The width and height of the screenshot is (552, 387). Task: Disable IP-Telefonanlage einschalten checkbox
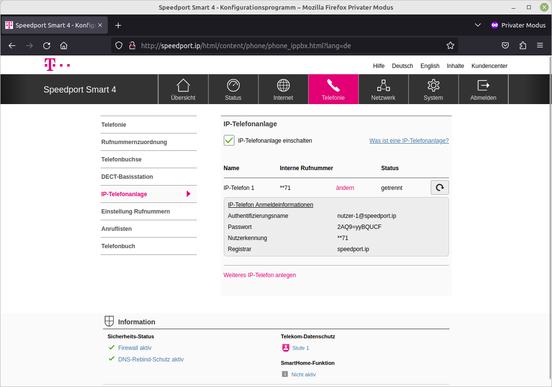click(x=229, y=140)
